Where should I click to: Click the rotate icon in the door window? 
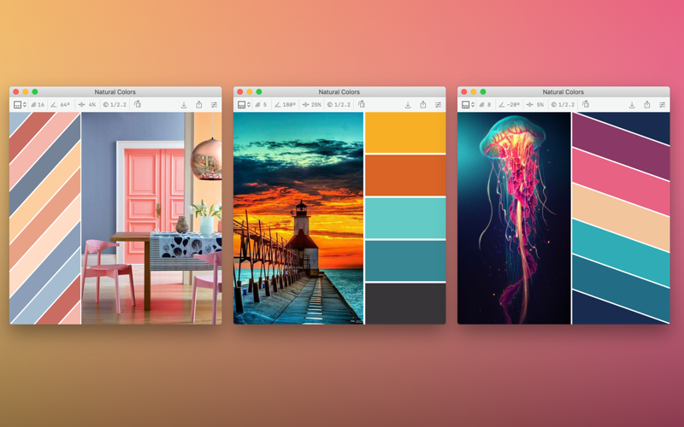pyautogui.click(x=138, y=104)
